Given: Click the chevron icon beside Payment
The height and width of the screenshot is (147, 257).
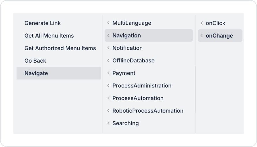Looking at the screenshot, I should coord(108,73).
